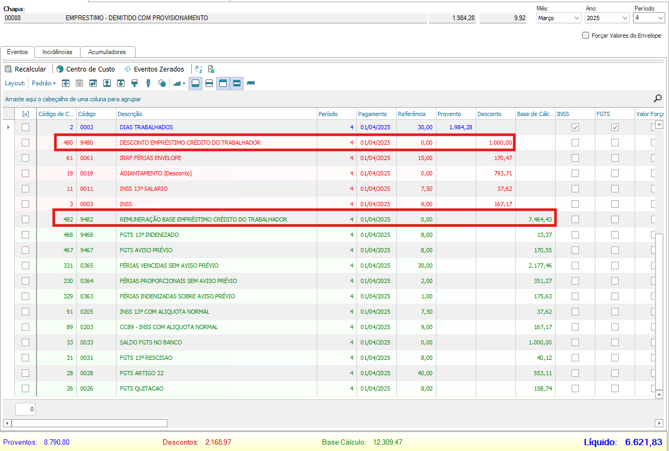Check the row box for DIAS TRABALHADOS
The height and width of the screenshot is (451, 669).
[25, 127]
